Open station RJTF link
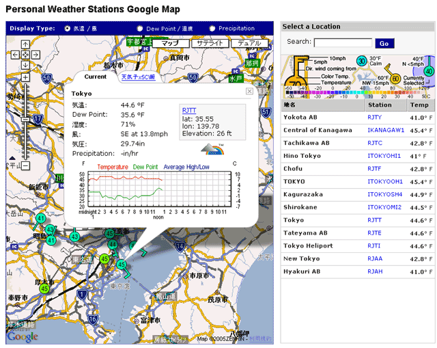This screenshot has width=437, height=348. click(x=374, y=169)
